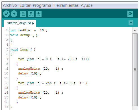Select the sketch_aug17d tab

(20, 23)
